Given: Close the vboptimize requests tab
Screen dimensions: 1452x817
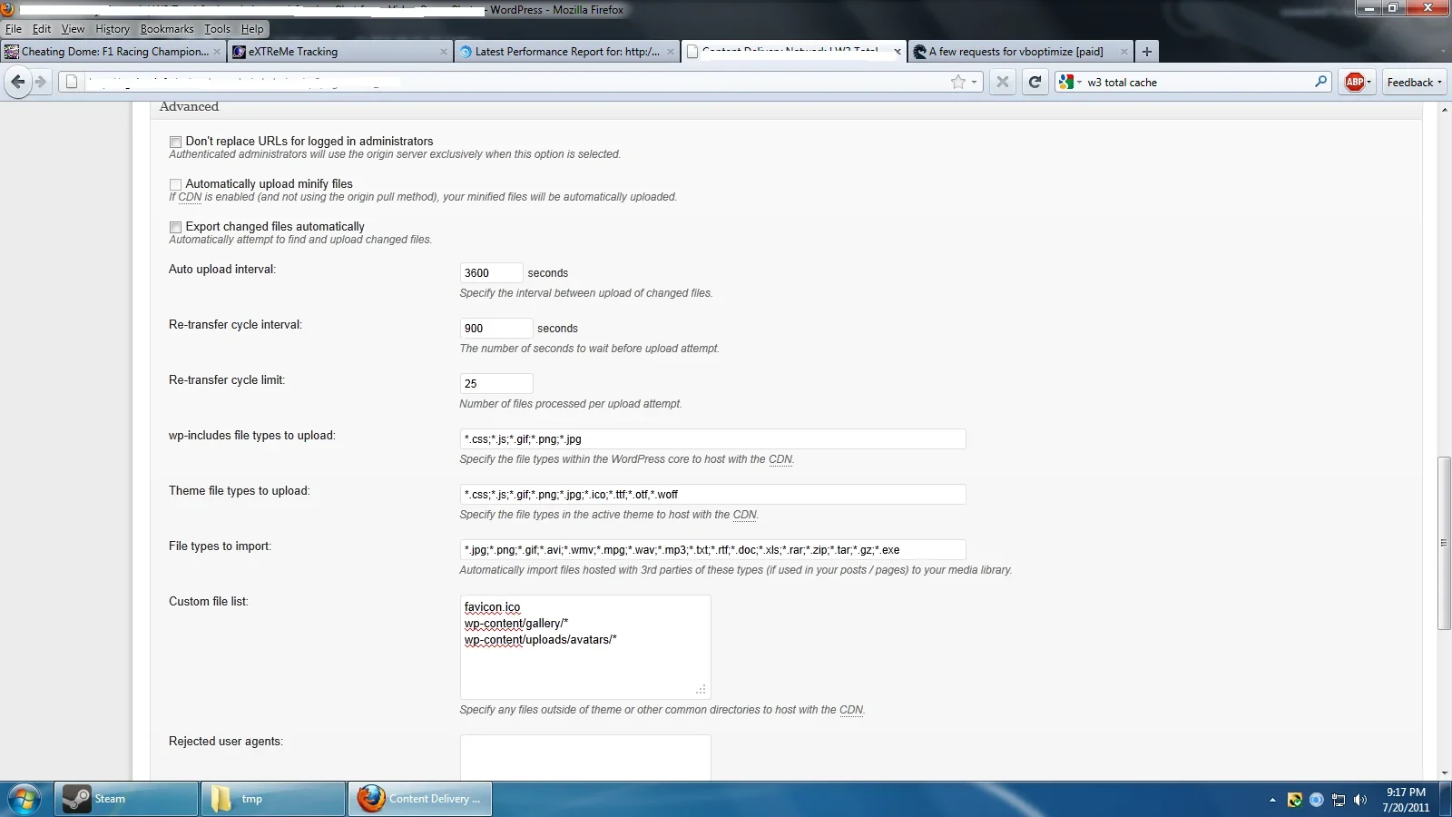Looking at the screenshot, I should point(1124,52).
